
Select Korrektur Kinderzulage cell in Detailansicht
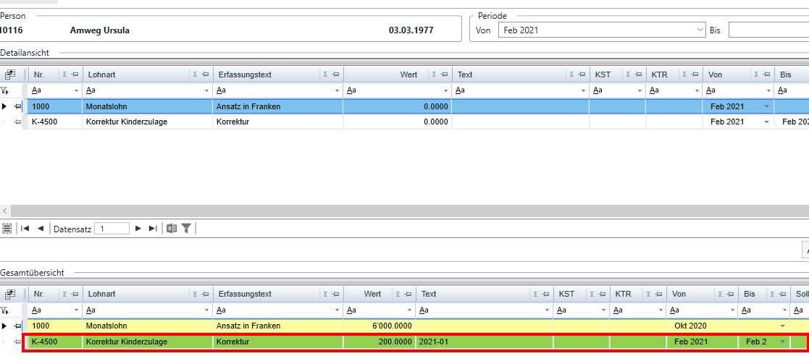tap(148, 122)
